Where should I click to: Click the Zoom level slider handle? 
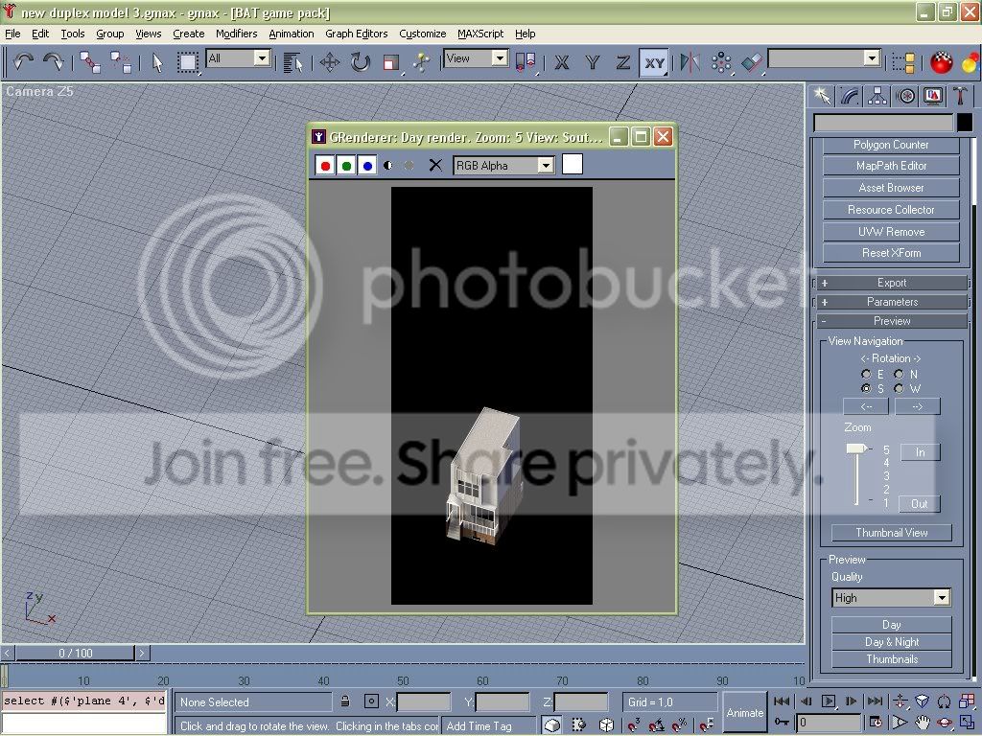coord(857,448)
